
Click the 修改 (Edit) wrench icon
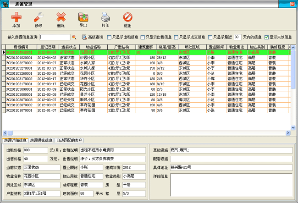(39, 18)
